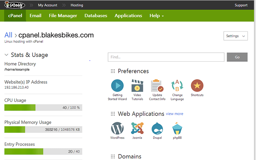Click the CPU Usage progress bar
The height and width of the screenshot is (160, 256).
pyautogui.click(x=43, y=108)
